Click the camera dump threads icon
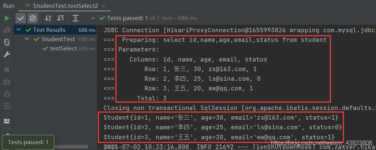The height and width of the screenshot is (150, 376). 7,82
